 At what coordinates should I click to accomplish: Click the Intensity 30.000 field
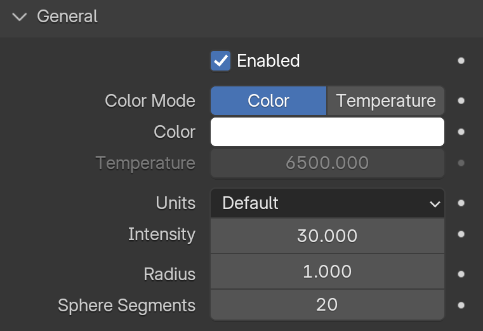(x=328, y=236)
